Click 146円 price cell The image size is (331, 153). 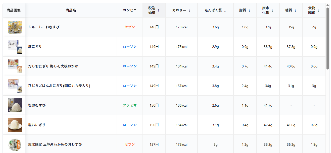[154, 27]
